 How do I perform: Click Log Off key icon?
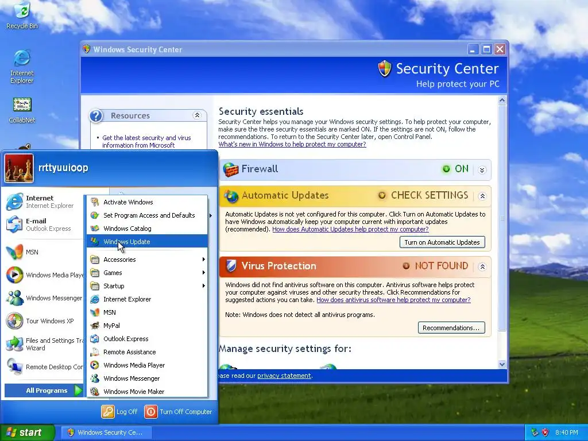[x=107, y=412]
